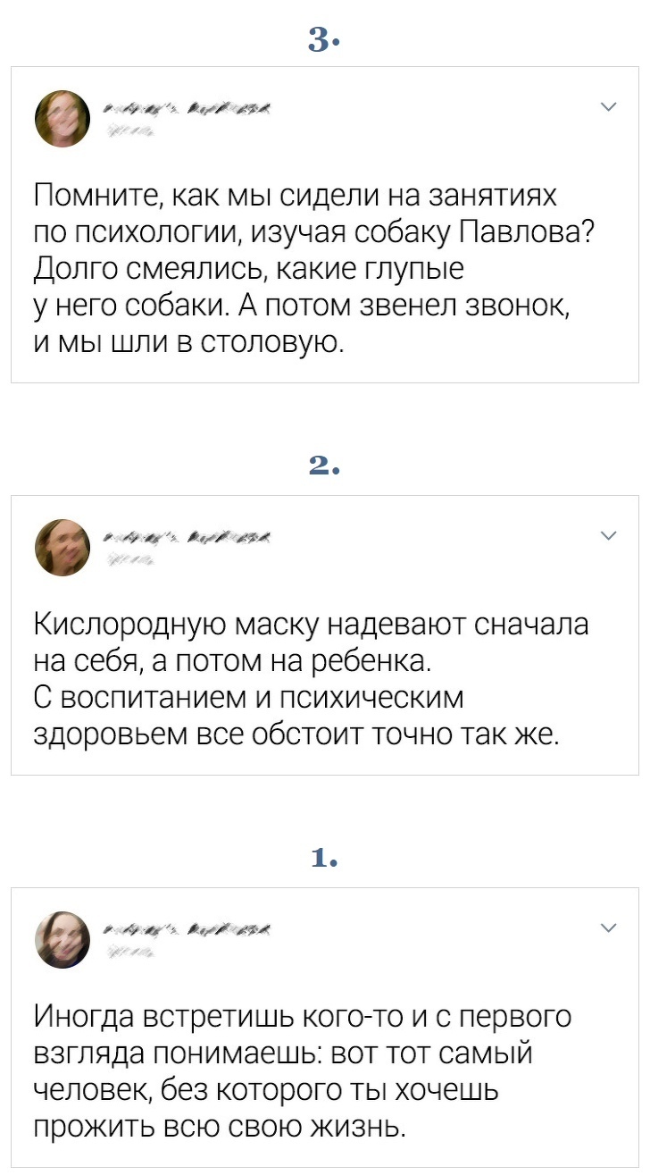The image size is (650, 1175).
Task: Click the blurred author name on Pavlov tweet
Action: [188, 110]
